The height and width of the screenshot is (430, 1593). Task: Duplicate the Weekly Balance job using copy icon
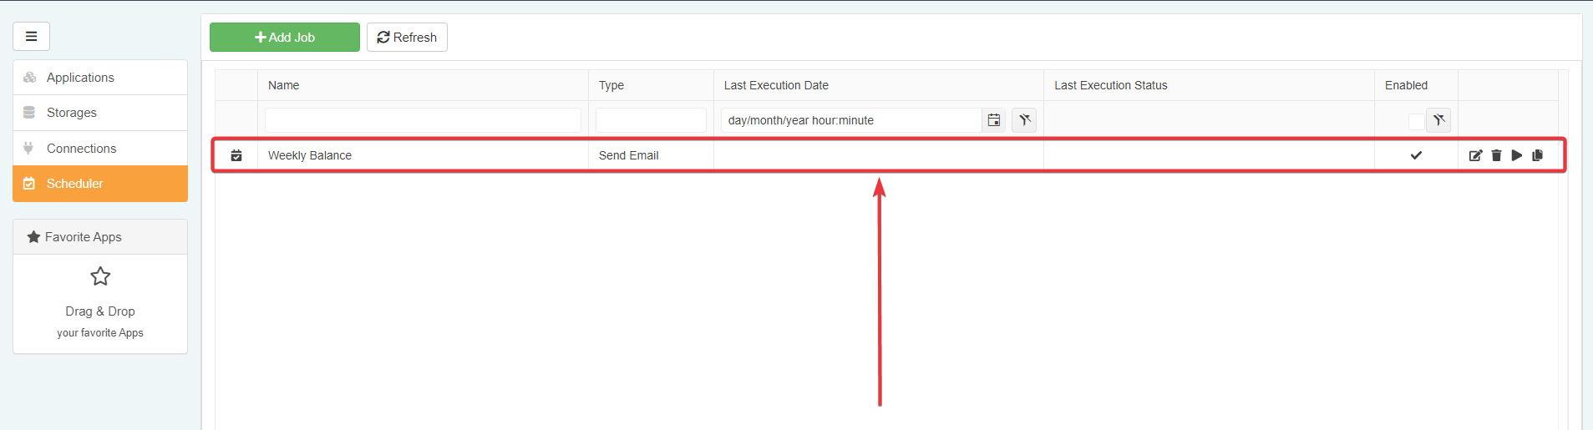(1538, 155)
